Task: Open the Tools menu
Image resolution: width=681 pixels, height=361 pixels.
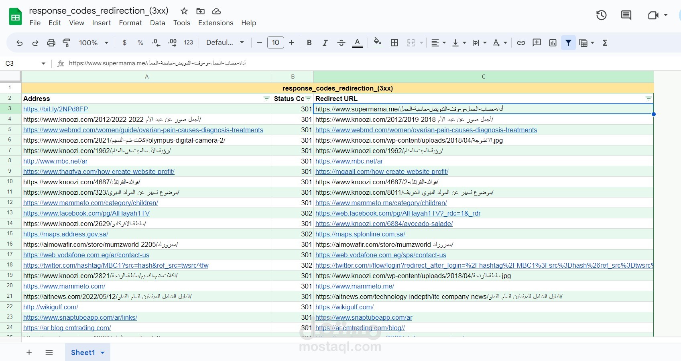Action: [182, 23]
